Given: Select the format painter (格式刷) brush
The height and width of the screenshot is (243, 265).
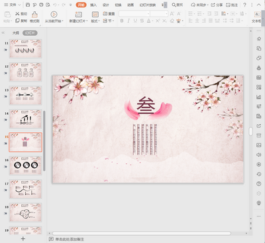Looking at the screenshot, I should pyautogui.click(x=34, y=15).
